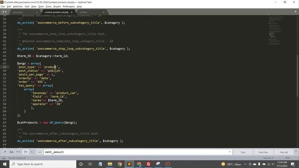
Task: Click unsaved dot on content-product-cat.php tab
Action: coord(71,12)
